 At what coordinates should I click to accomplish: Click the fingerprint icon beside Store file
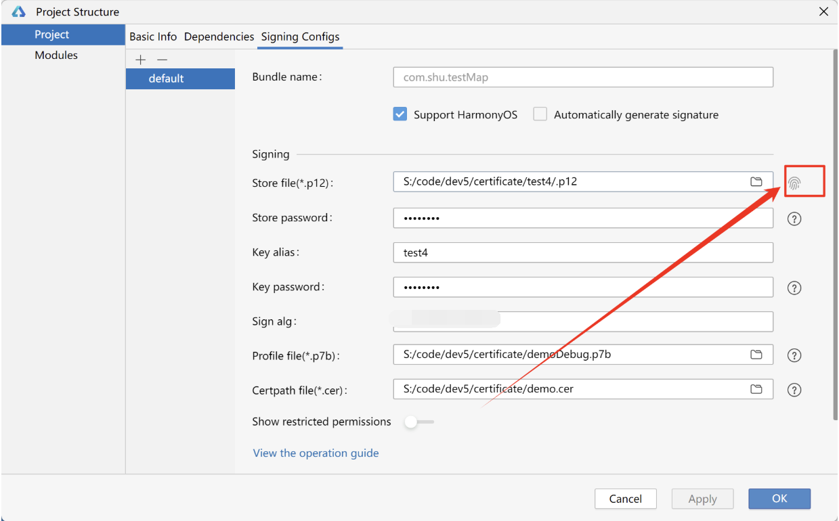tap(794, 183)
